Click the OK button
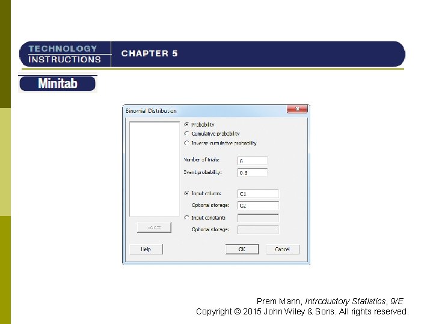Image resolution: width=433 pixels, height=324 pixels. 242,249
